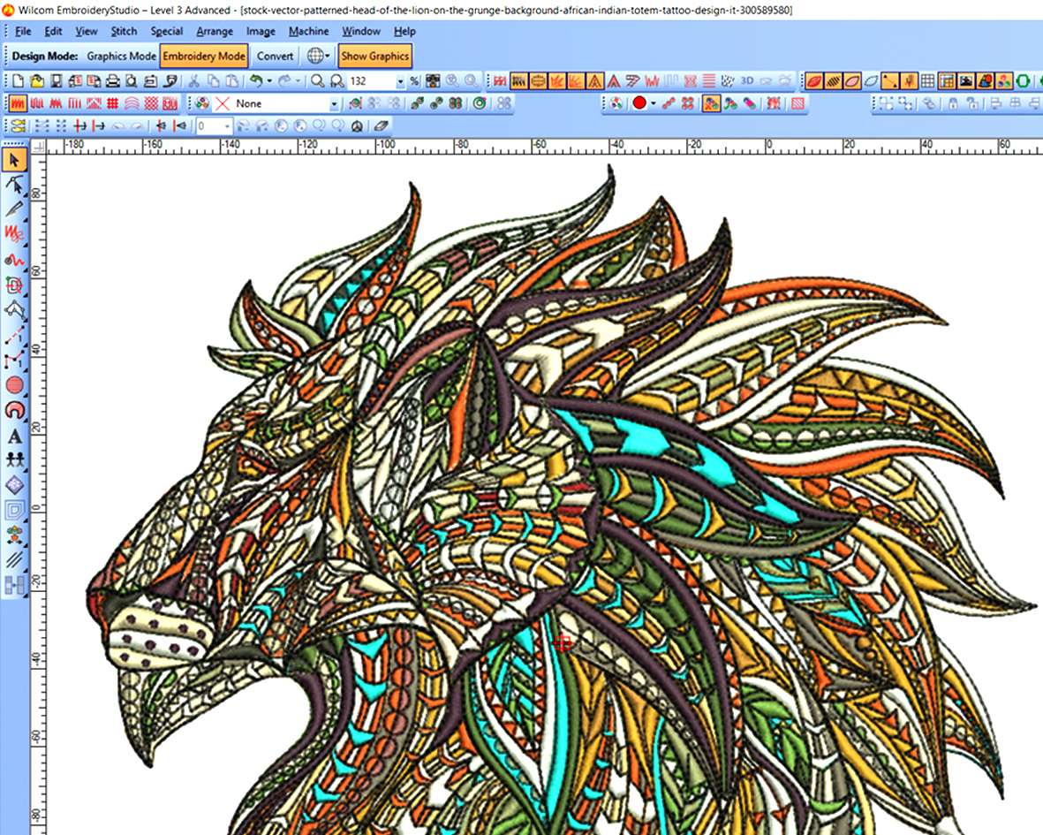This screenshot has width=1043, height=835.
Task: Open the Stitch menu
Action: (124, 31)
